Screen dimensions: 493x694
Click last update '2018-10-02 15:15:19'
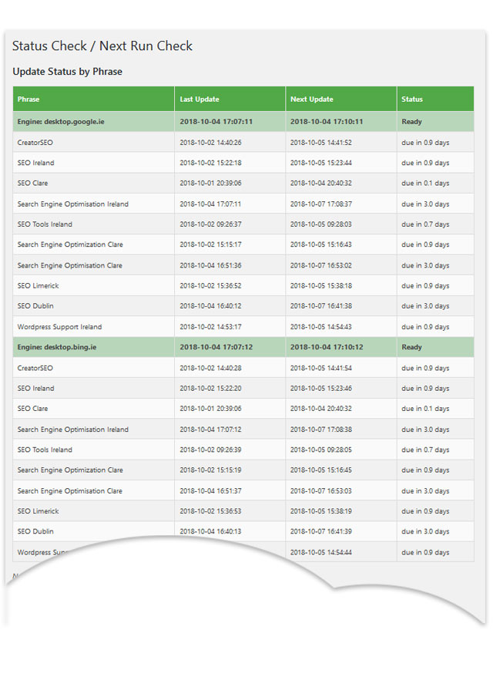pyautogui.click(x=210, y=470)
